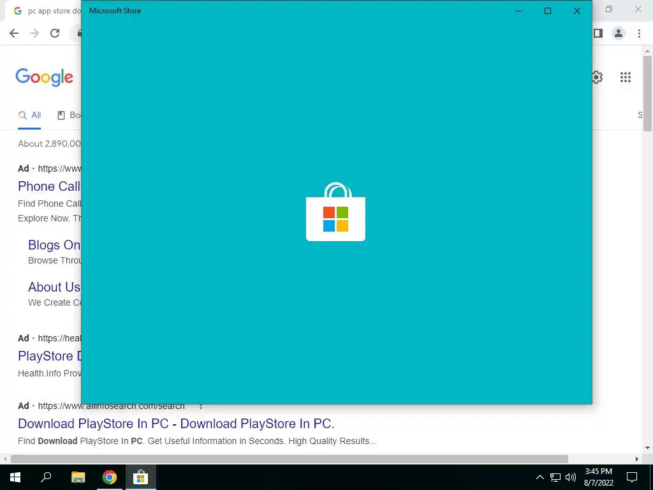Open Chrome profile avatar
Screen dimensions: 653x490
[x=619, y=33]
